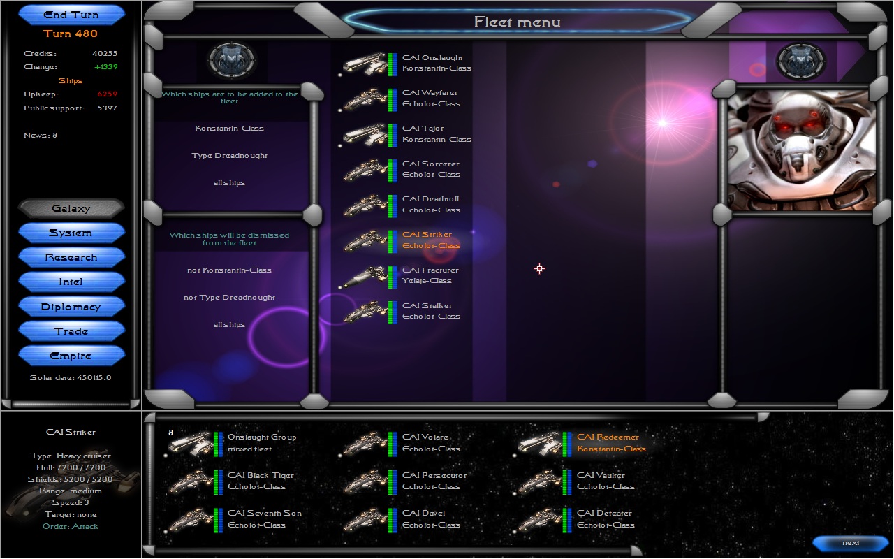The height and width of the screenshot is (559, 894).
Task: Choose the CAI Defeater ship icon
Action: pos(539,519)
